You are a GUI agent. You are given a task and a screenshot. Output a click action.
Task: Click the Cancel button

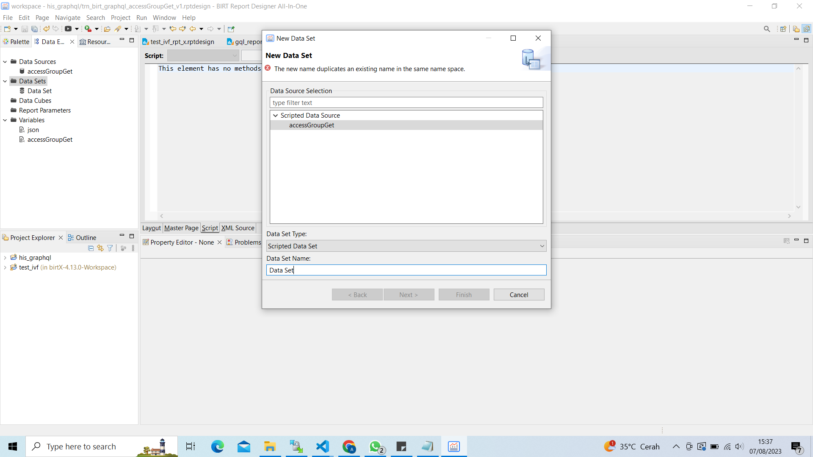519,295
